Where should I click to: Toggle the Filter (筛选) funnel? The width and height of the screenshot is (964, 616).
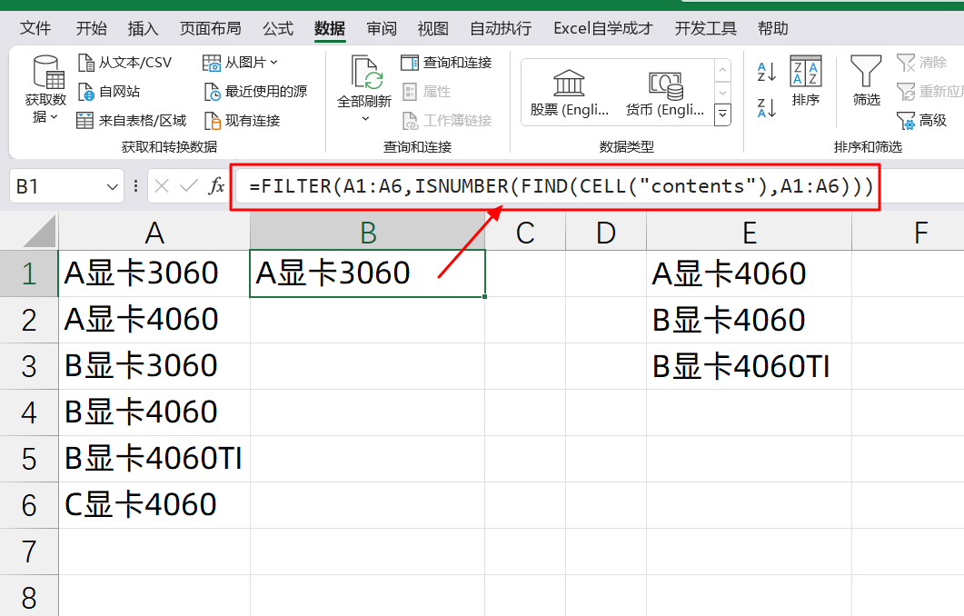point(866,81)
